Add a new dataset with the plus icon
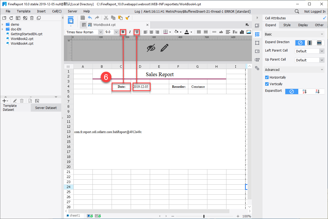The height and width of the screenshot is (219, 328). 4,101
